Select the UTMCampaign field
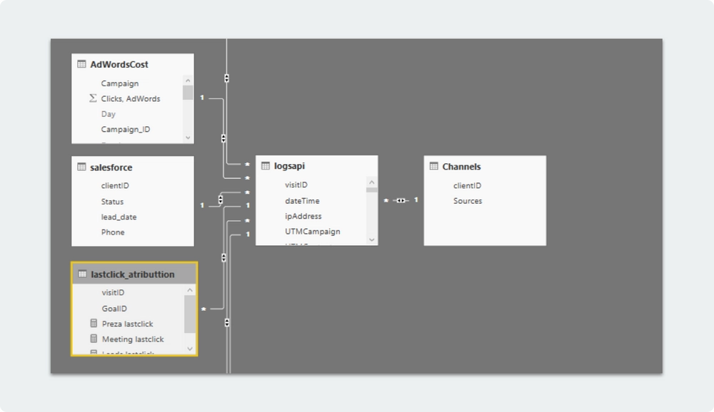The width and height of the screenshot is (714, 412). click(313, 232)
